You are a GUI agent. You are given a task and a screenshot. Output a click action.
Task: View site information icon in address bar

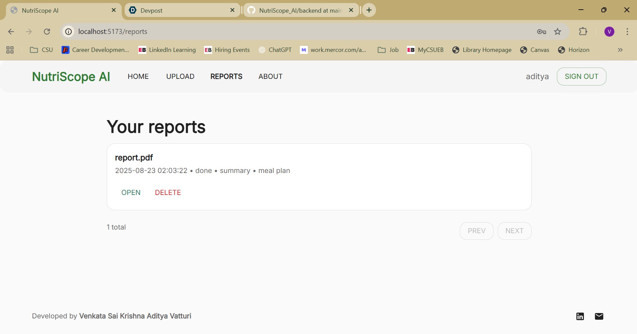point(68,32)
